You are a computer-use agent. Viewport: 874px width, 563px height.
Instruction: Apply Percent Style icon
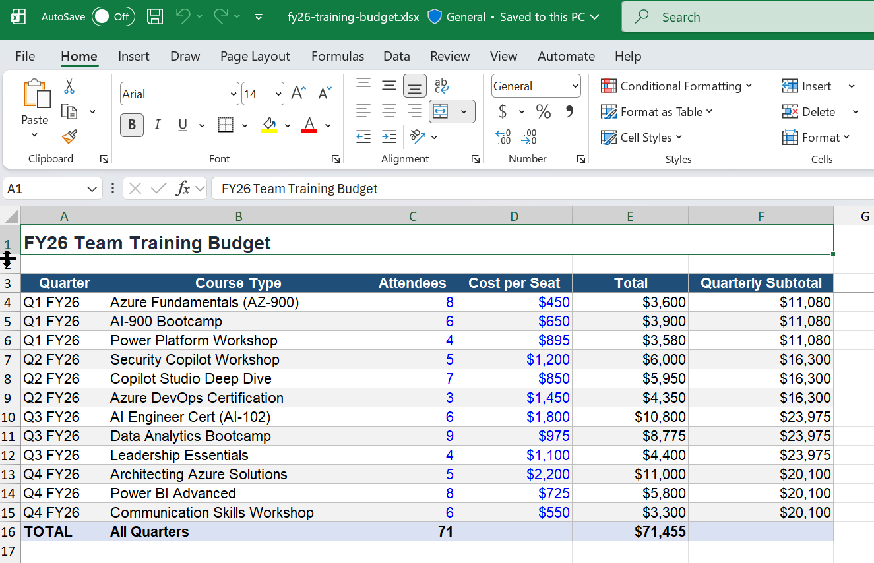pos(544,111)
